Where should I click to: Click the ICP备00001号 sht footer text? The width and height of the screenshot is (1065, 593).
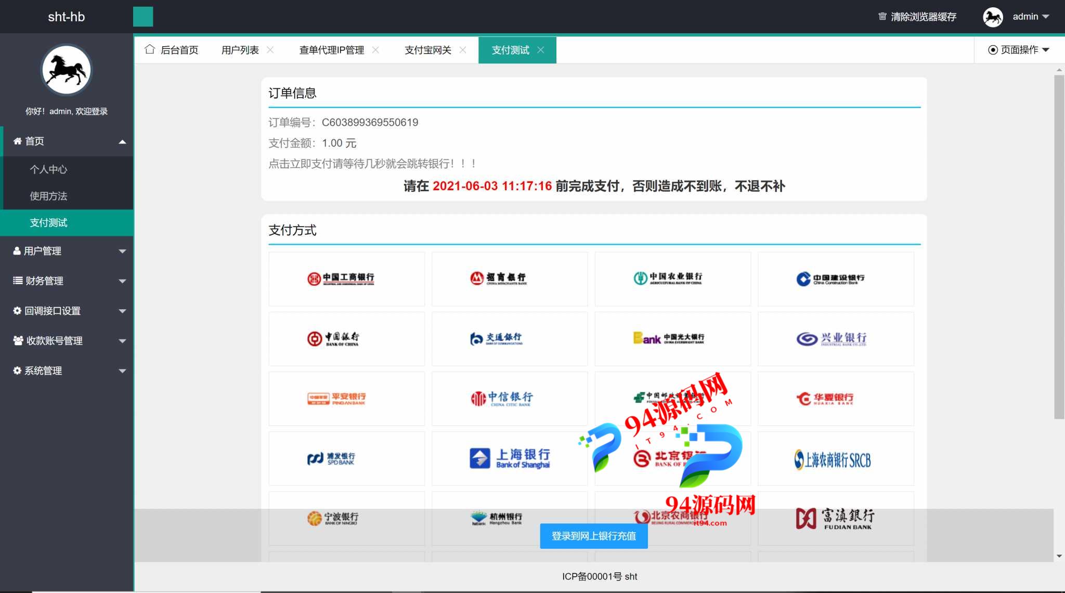click(x=600, y=576)
